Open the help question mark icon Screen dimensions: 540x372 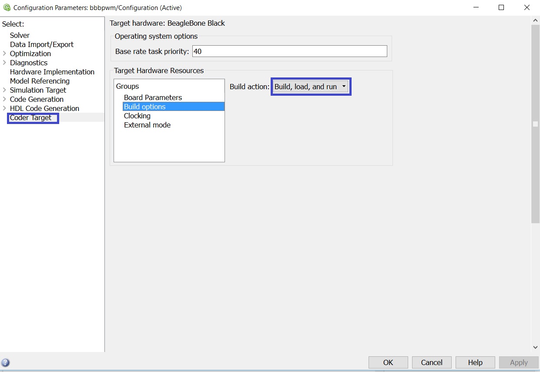click(6, 362)
